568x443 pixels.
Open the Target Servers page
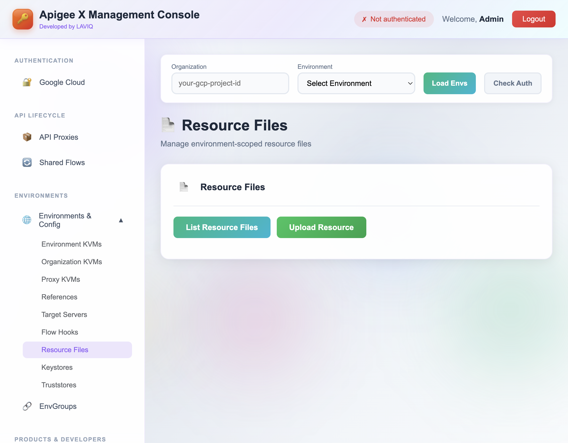click(64, 314)
